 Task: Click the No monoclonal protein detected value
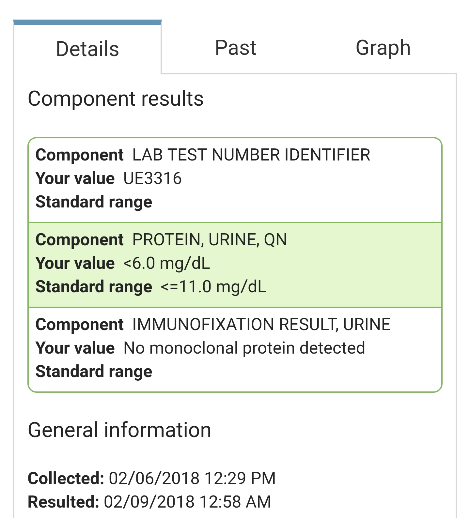coord(244,348)
